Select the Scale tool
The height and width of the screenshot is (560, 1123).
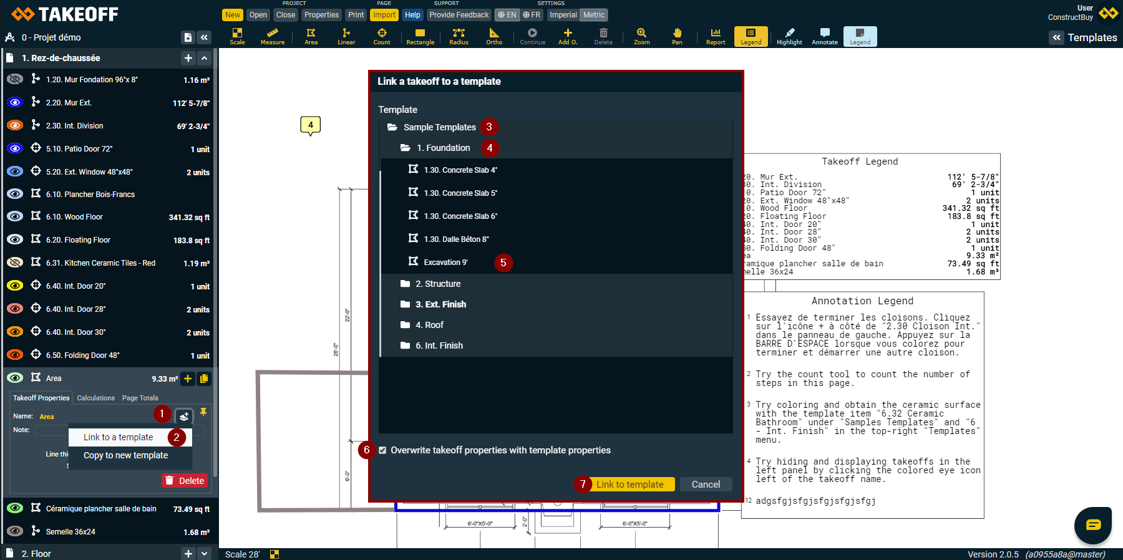pos(237,36)
